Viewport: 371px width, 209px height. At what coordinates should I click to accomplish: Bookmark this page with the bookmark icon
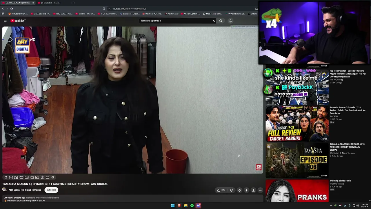click(x=104, y=9)
